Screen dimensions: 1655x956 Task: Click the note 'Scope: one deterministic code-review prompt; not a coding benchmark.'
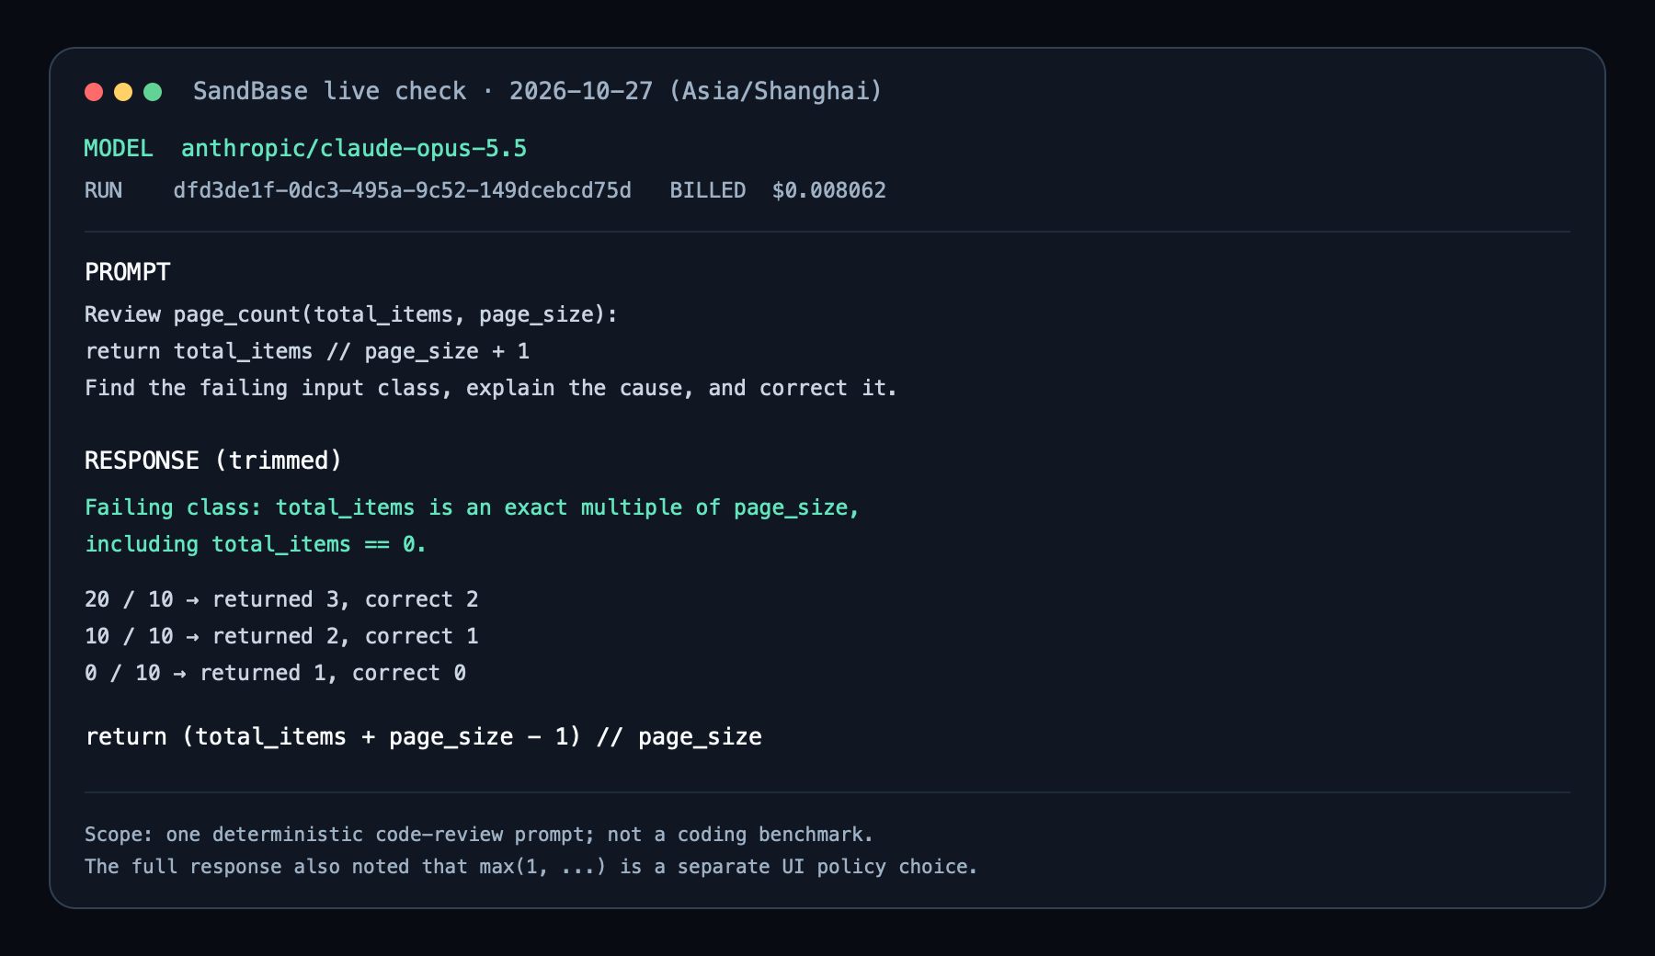[479, 835]
